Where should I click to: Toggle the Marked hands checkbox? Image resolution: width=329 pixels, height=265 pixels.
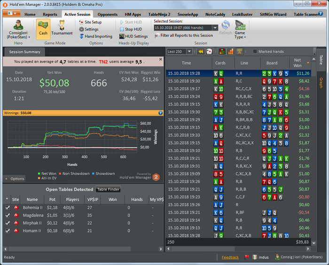pos(255,52)
